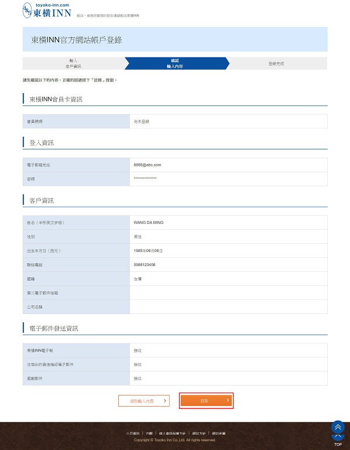Screen dimensions: 350x450
Task: Click the orange 註冊 register button
Action: (x=206, y=401)
